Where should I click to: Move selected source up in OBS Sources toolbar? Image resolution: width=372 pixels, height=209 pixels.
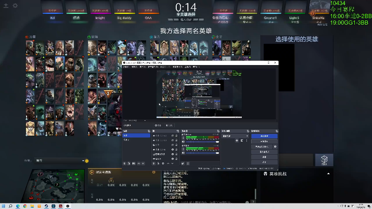coord(168,163)
